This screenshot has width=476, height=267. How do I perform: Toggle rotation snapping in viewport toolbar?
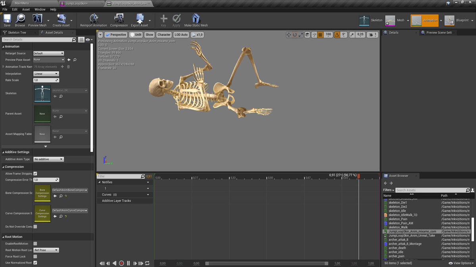(x=337, y=35)
